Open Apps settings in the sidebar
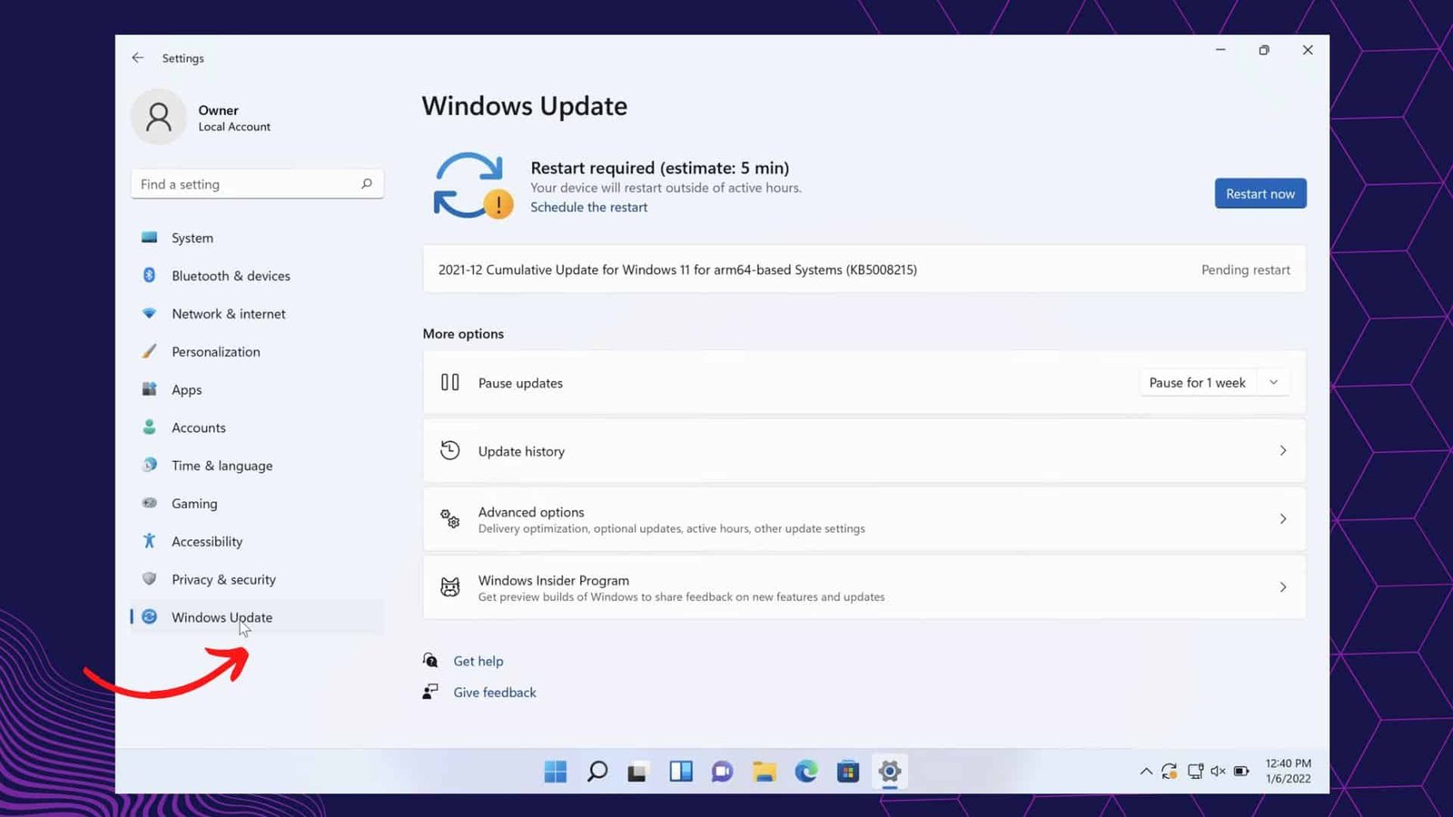This screenshot has height=817, width=1453. tap(257, 389)
